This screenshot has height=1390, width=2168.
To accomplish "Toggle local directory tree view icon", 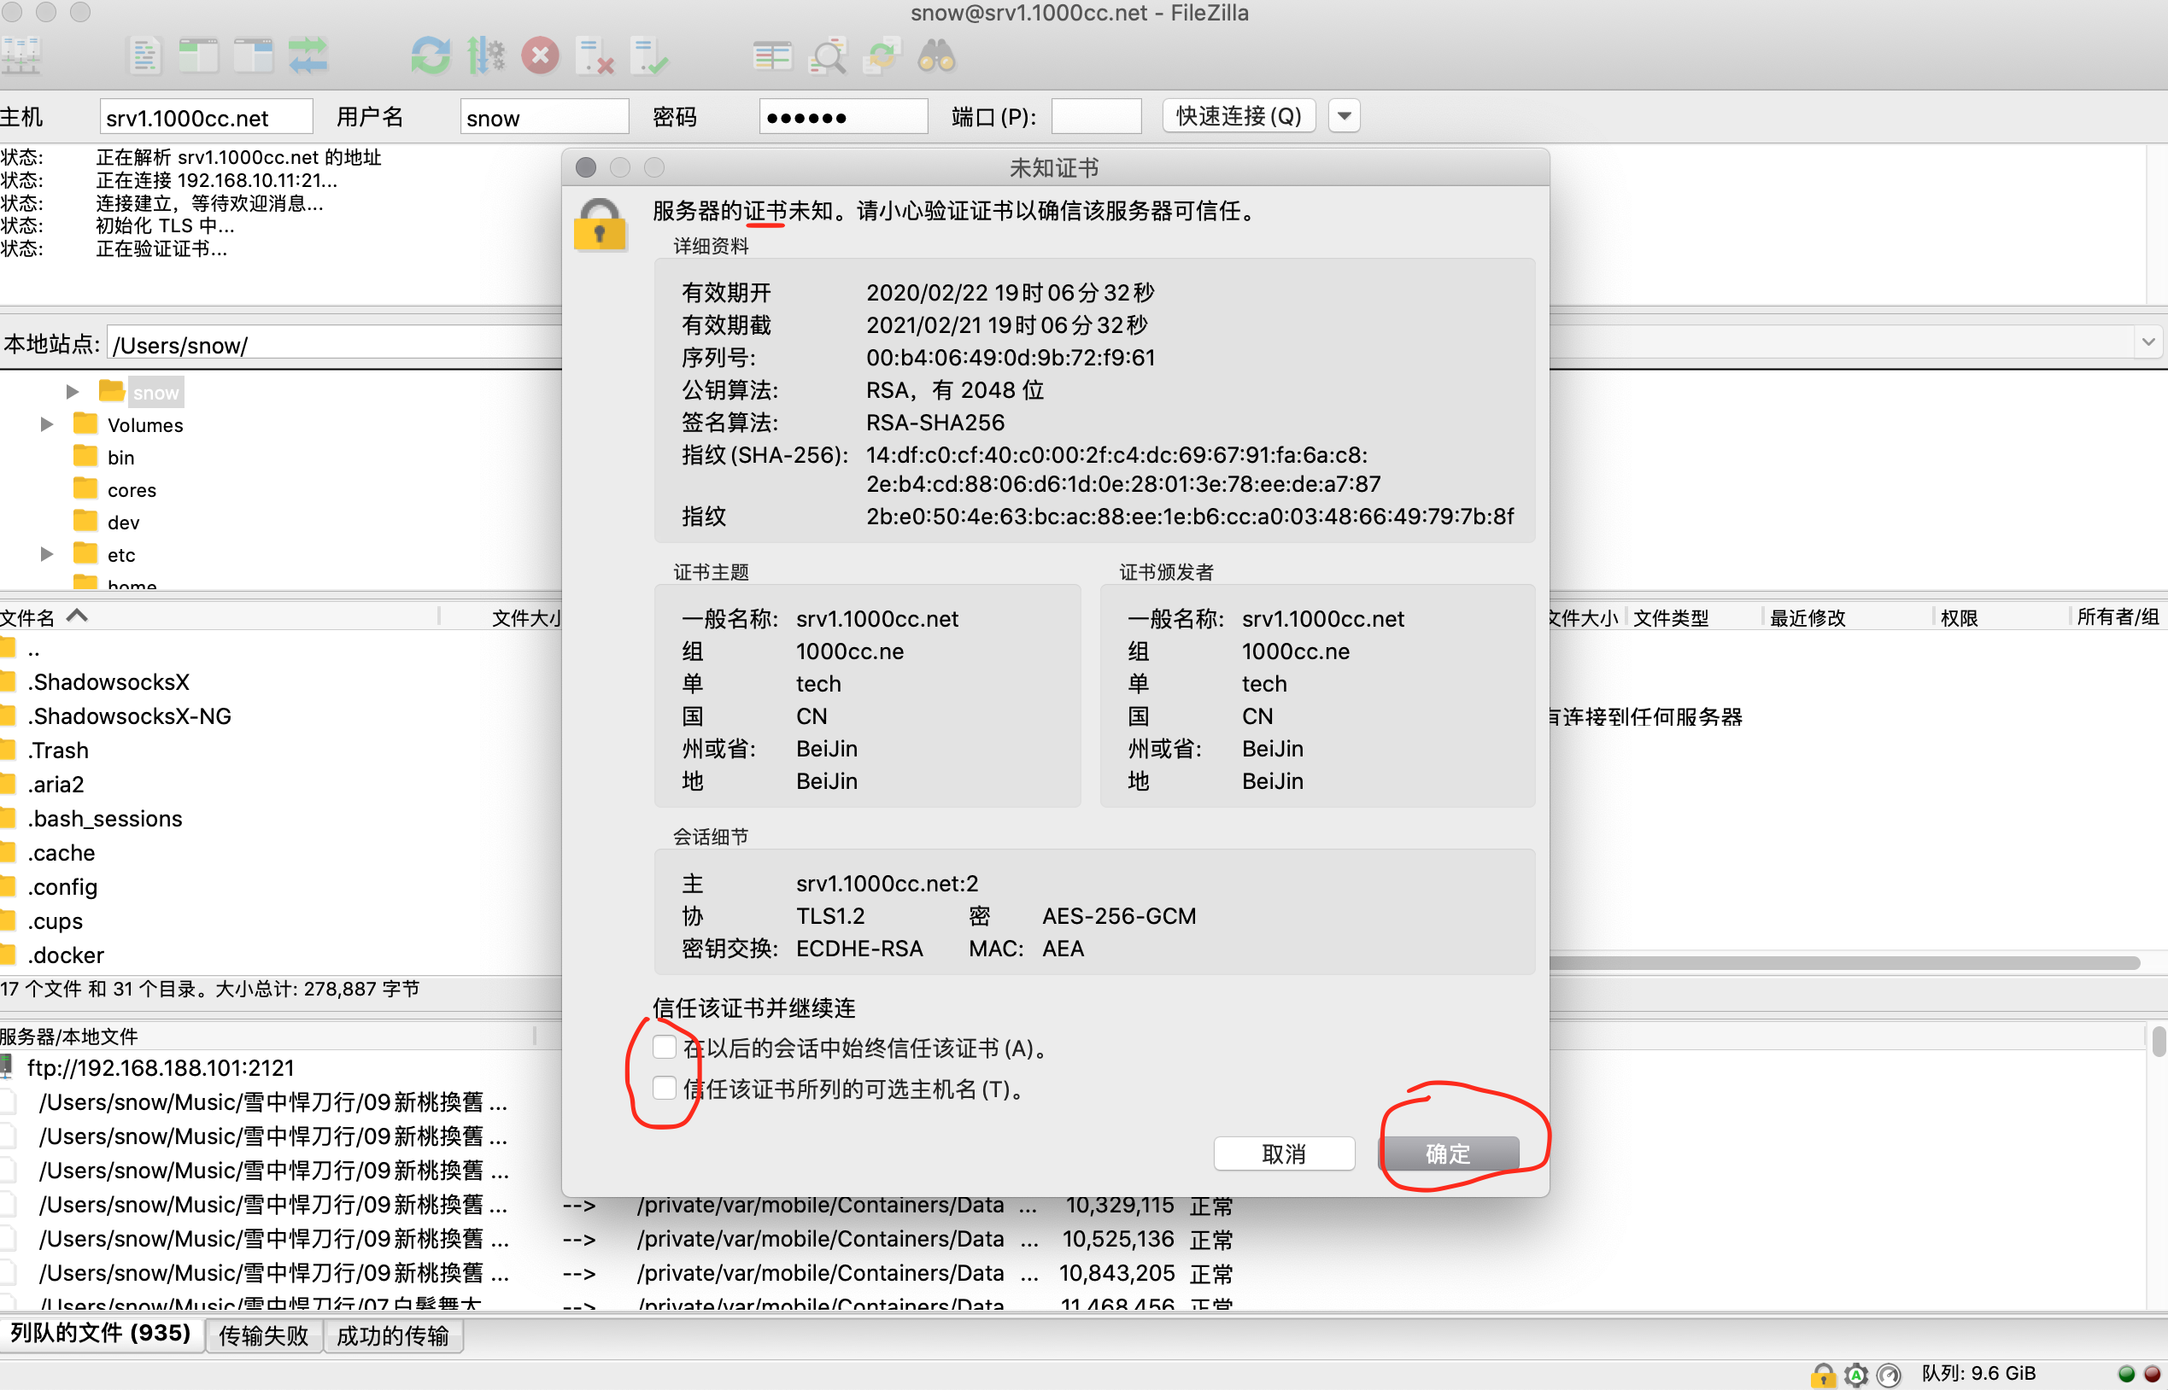I will [x=199, y=56].
